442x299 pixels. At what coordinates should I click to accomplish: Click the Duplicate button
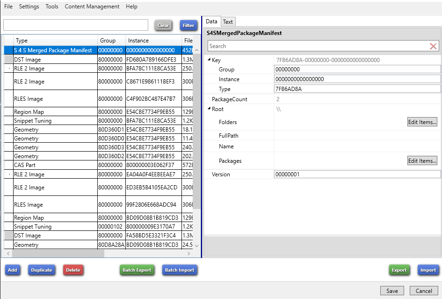pyautogui.click(x=42, y=270)
